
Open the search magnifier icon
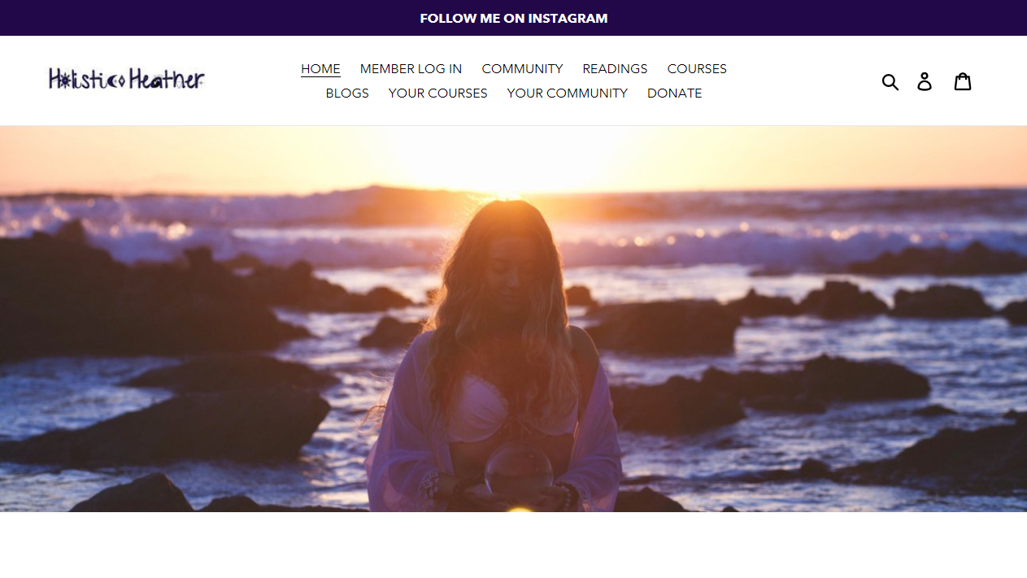point(890,81)
